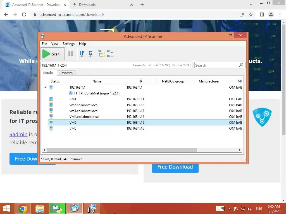Image resolution: width=286 pixels, height=214 pixels.
Task: Select VM4.collabnet.local in results
Action: [x=84, y=116]
